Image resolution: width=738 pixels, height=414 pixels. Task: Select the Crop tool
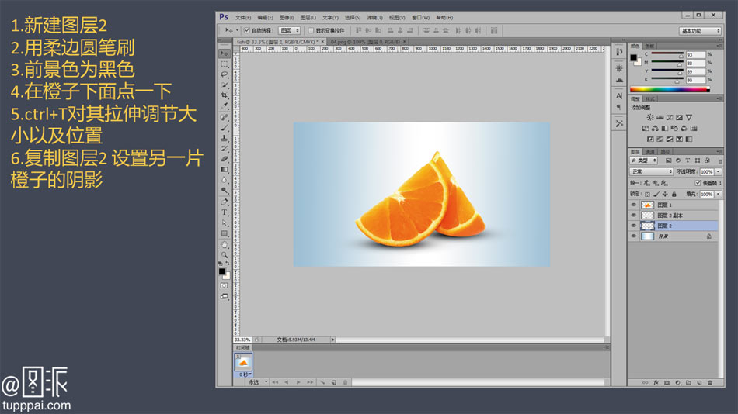(x=225, y=95)
